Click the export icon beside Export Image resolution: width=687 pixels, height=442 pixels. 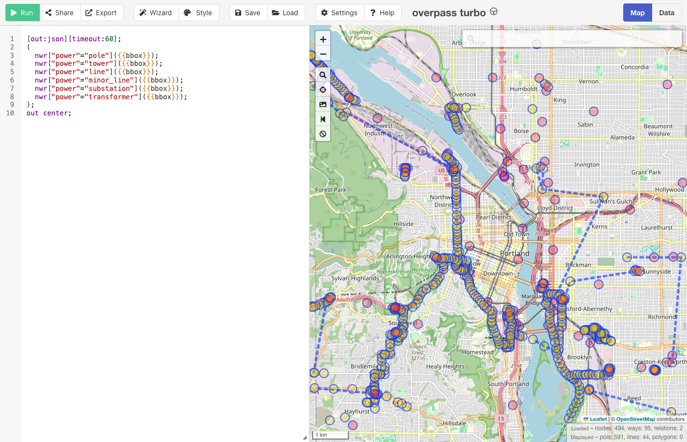pyautogui.click(x=89, y=13)
